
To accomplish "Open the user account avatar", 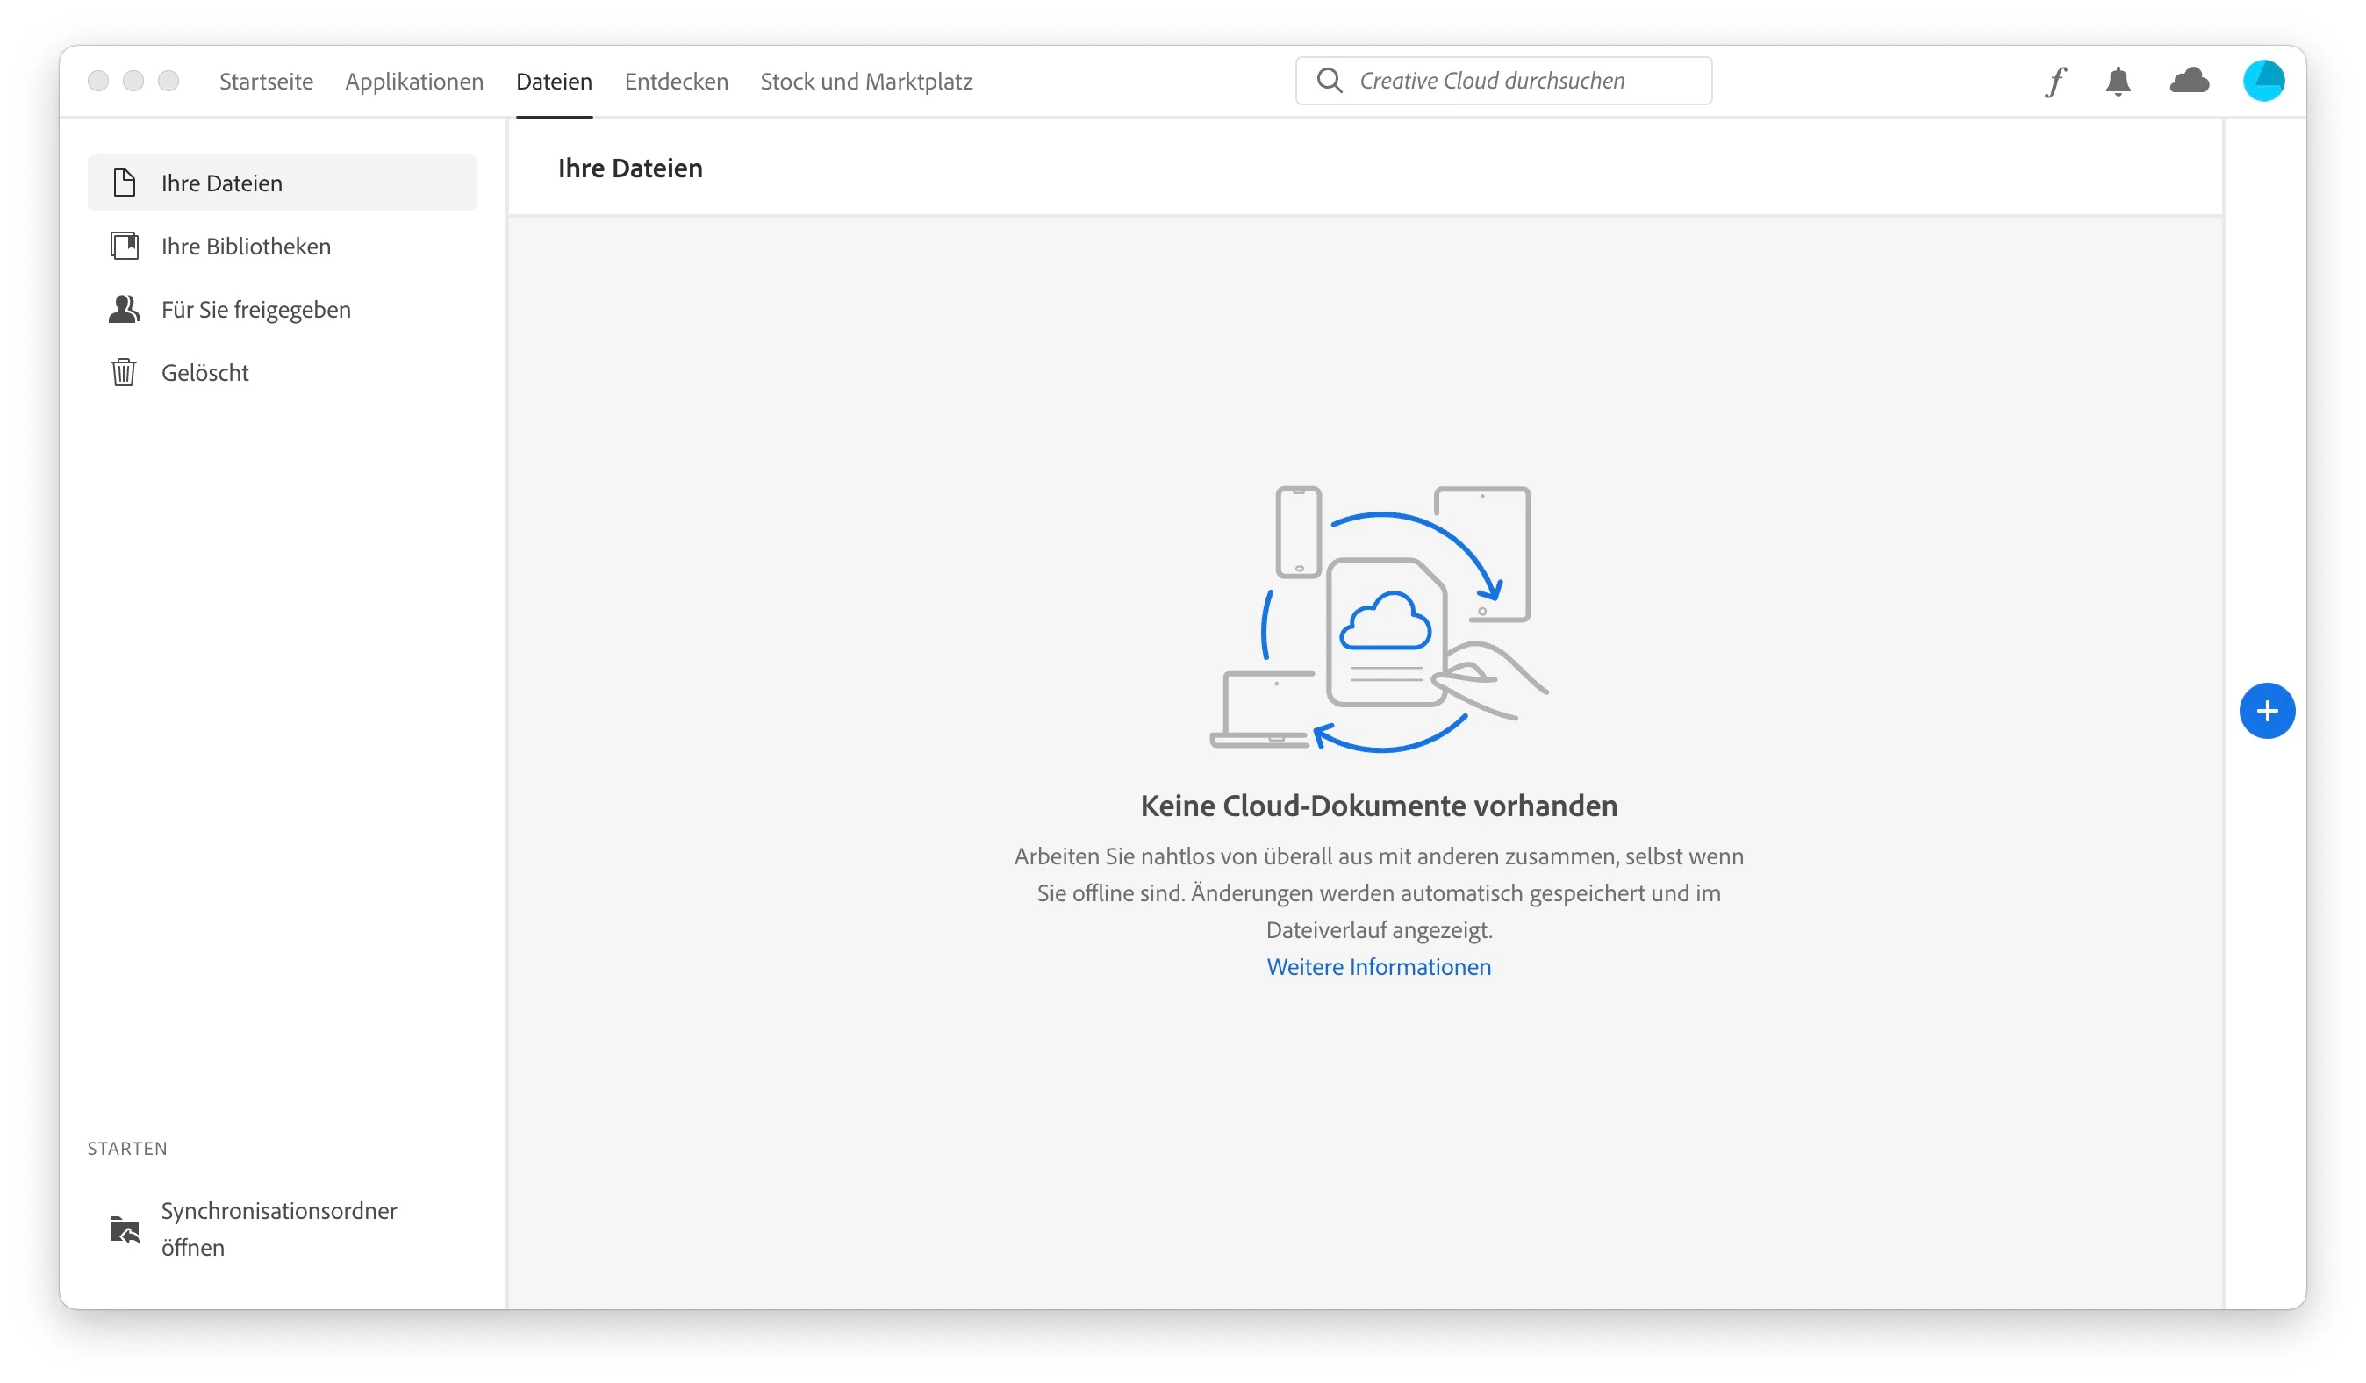I will tap(2262, 81).
